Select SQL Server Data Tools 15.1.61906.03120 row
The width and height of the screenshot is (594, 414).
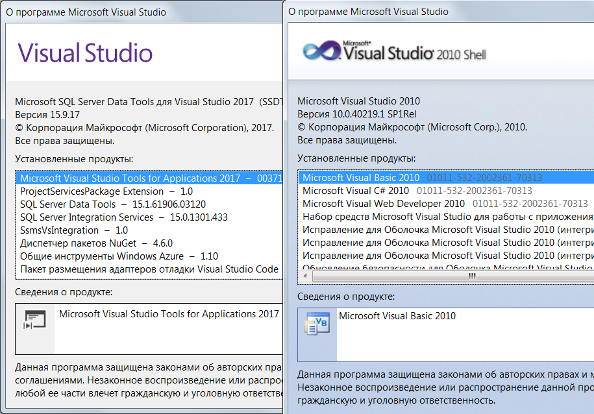(150, 204)
